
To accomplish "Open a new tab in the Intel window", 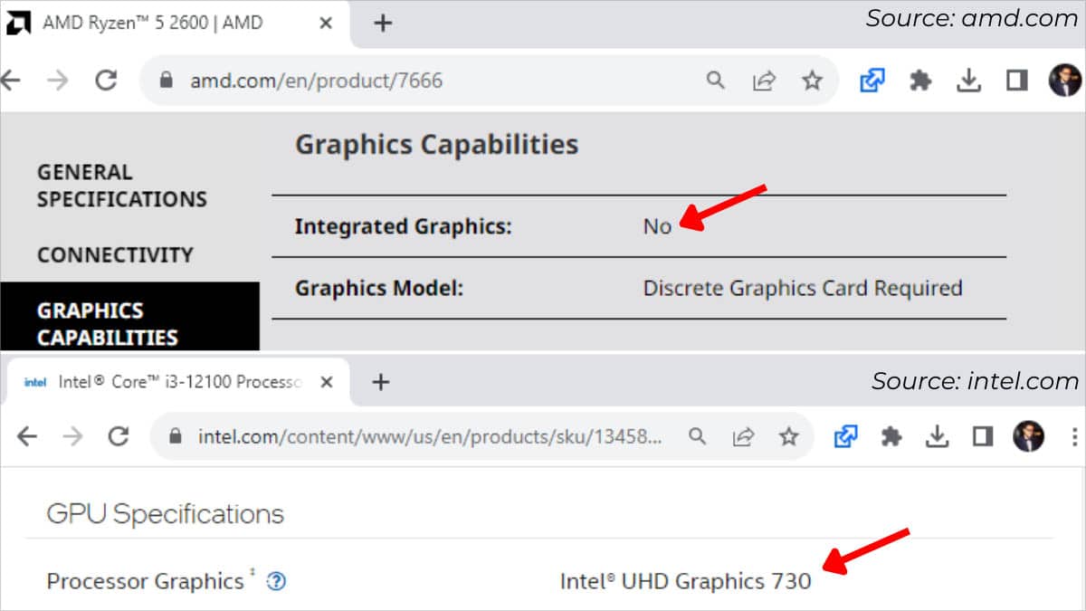I will [x=380, y=381].
